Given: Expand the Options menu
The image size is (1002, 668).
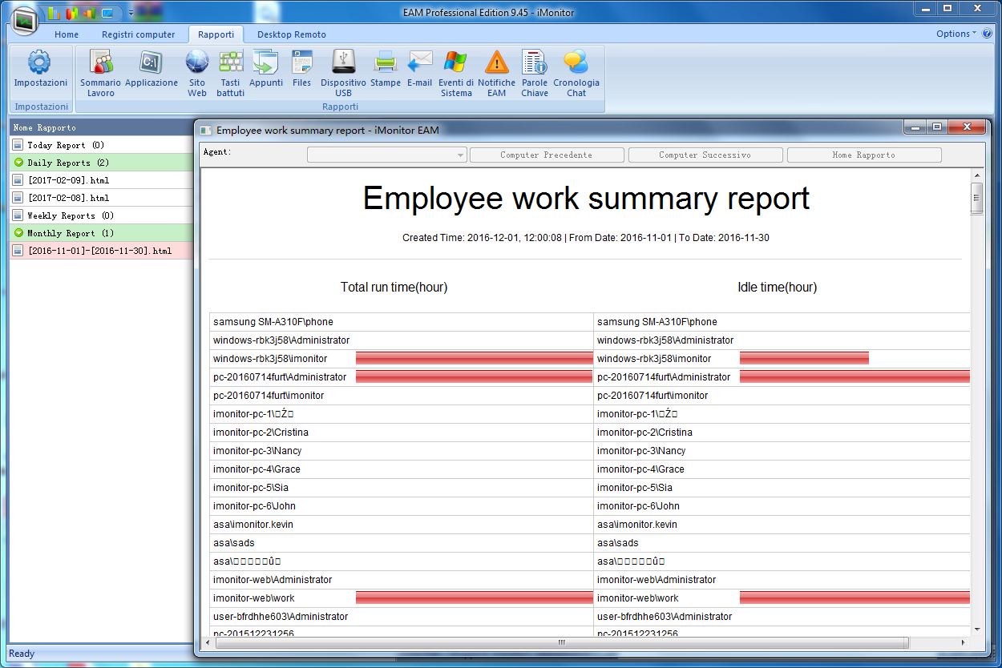Looking at the screenshot, I should (x=956, y=34).
